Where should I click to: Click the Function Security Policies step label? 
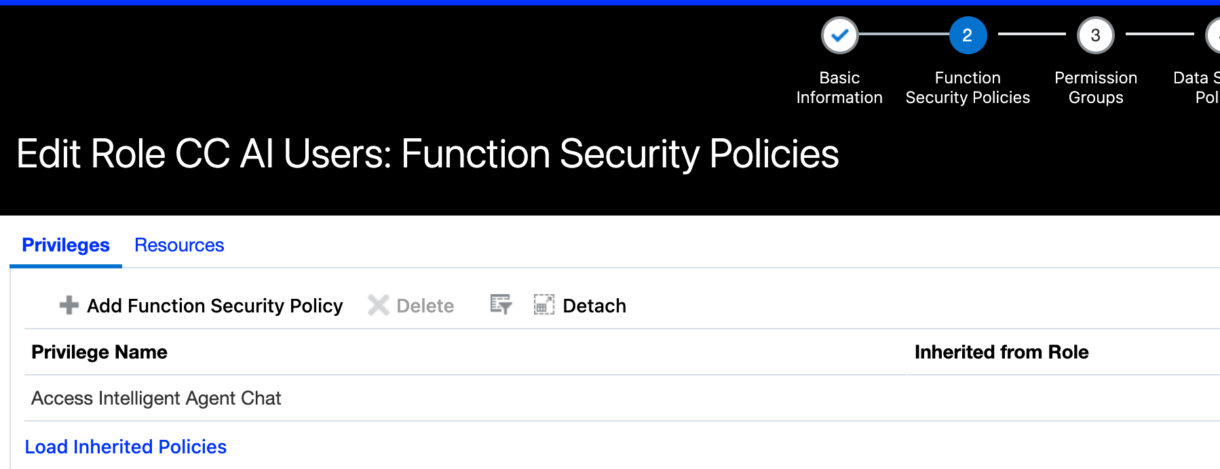pos(968,87)
